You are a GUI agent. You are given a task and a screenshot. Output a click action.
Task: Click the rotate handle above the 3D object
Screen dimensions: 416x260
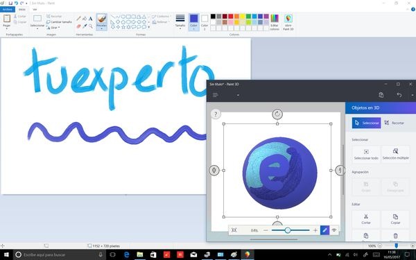tap(277, 114)
